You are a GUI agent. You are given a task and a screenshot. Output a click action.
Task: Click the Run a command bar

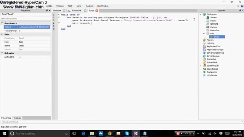tap(122, 122)
